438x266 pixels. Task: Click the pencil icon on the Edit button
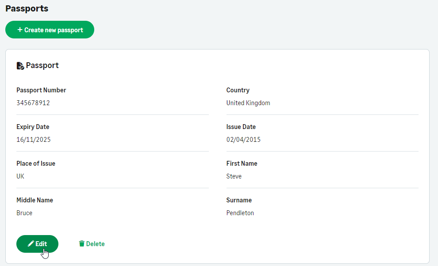pos(31,244)
